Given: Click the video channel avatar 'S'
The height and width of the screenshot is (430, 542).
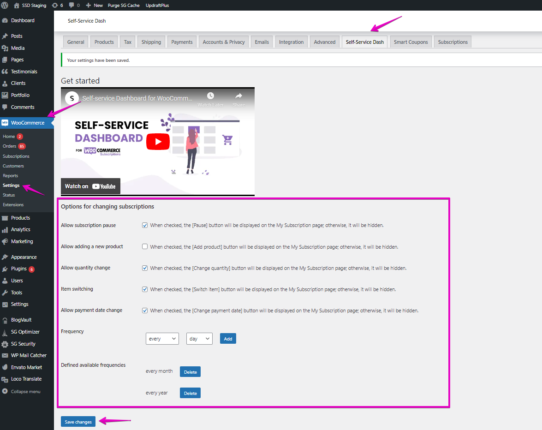Looking at the screenshot, I should click(x=72, y=98).
